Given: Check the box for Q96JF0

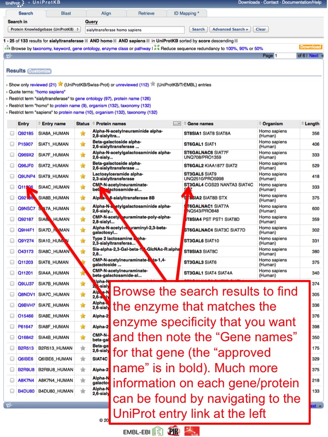Looking at the screenshot, I should 12,166.
